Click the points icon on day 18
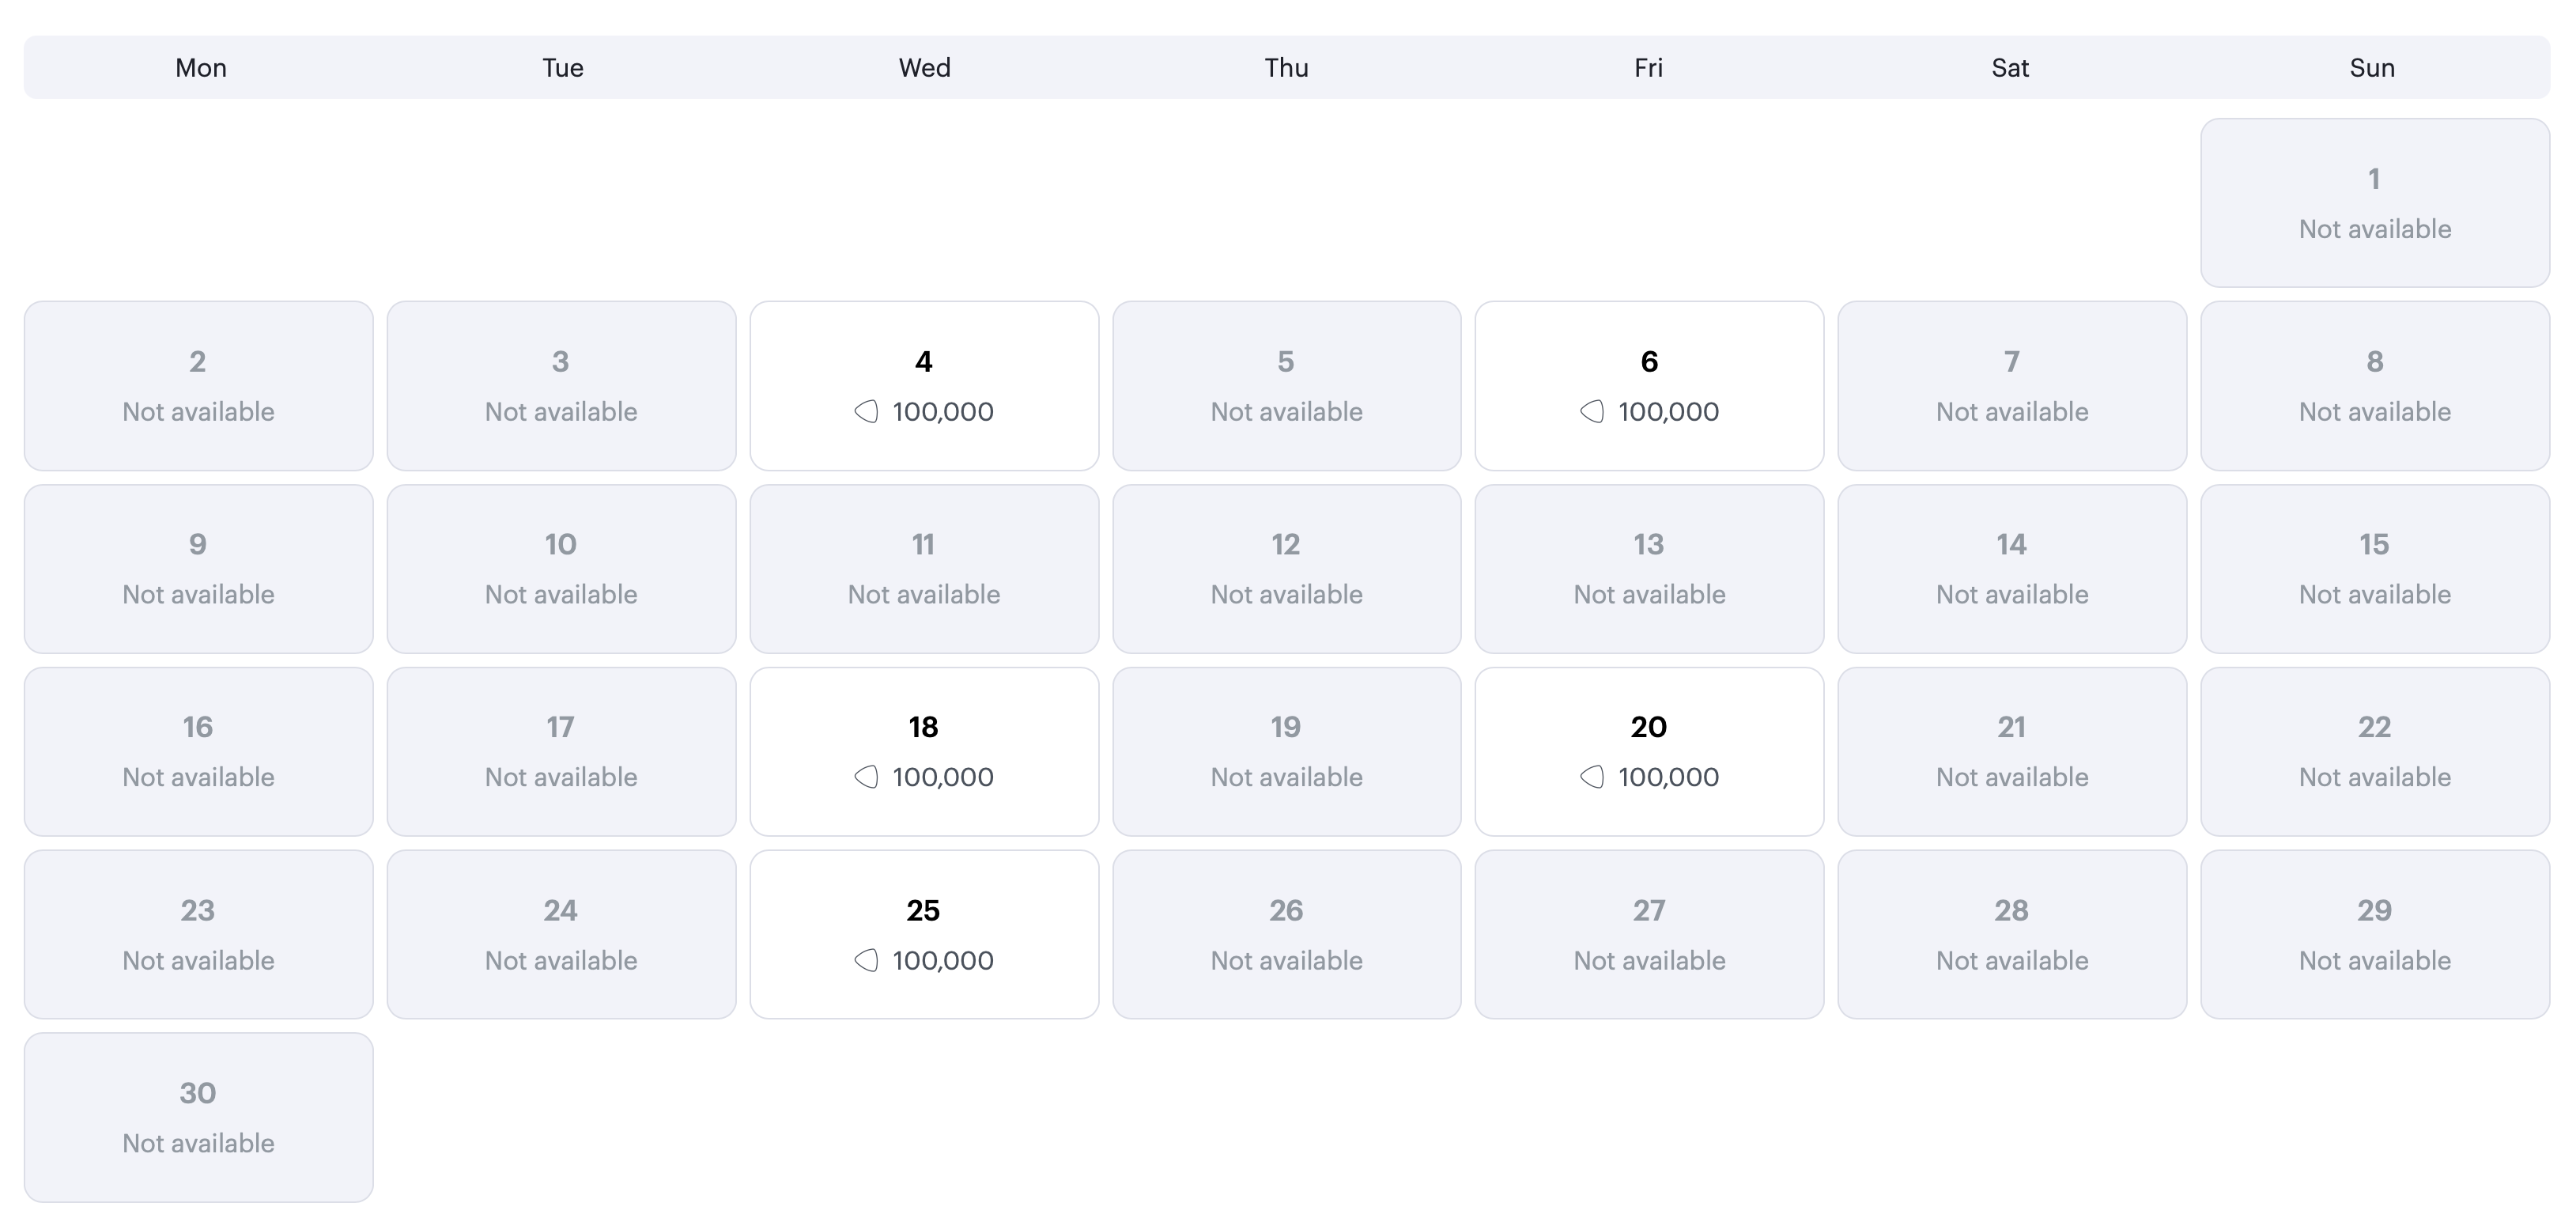The height and width of the screenshot is (1218, 2576). coord(866,777)
